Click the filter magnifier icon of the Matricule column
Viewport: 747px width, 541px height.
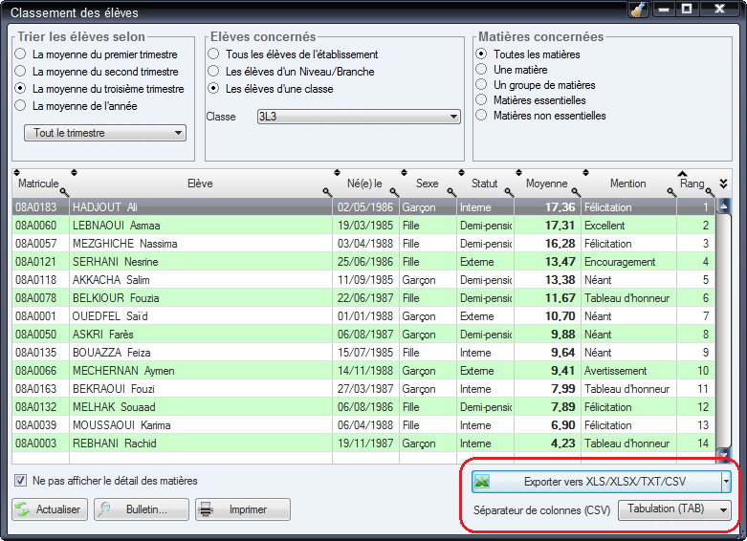(64, 192)
